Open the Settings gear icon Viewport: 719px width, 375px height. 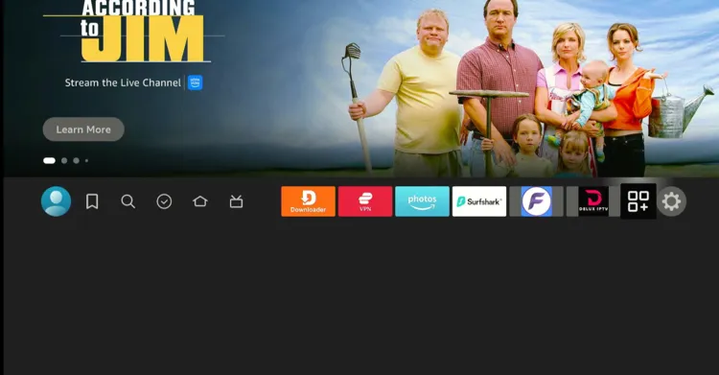(671, 201)
